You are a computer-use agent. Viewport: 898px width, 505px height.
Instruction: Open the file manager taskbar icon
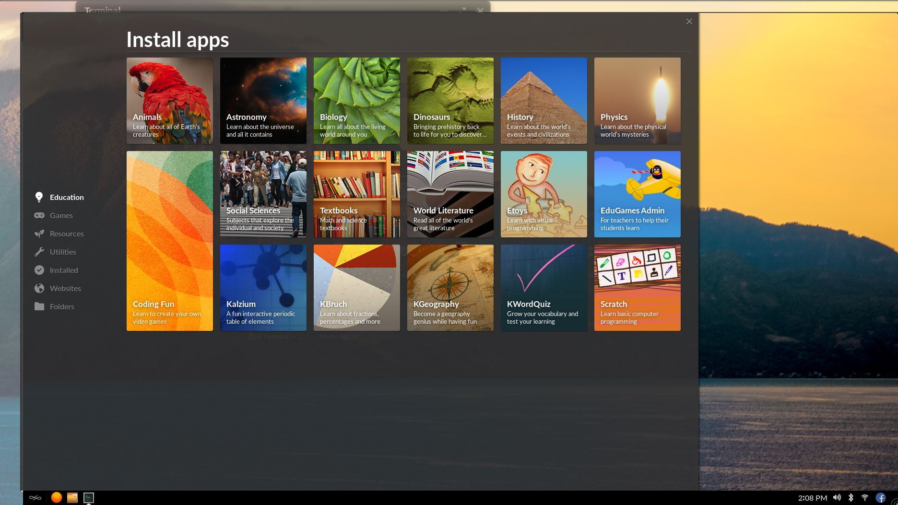click(x=72, y=497)
